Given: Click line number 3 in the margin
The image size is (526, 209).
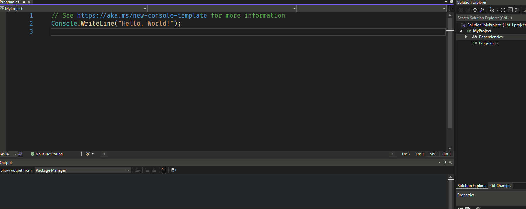Looking at the screenshot, I should pos(31,31).
